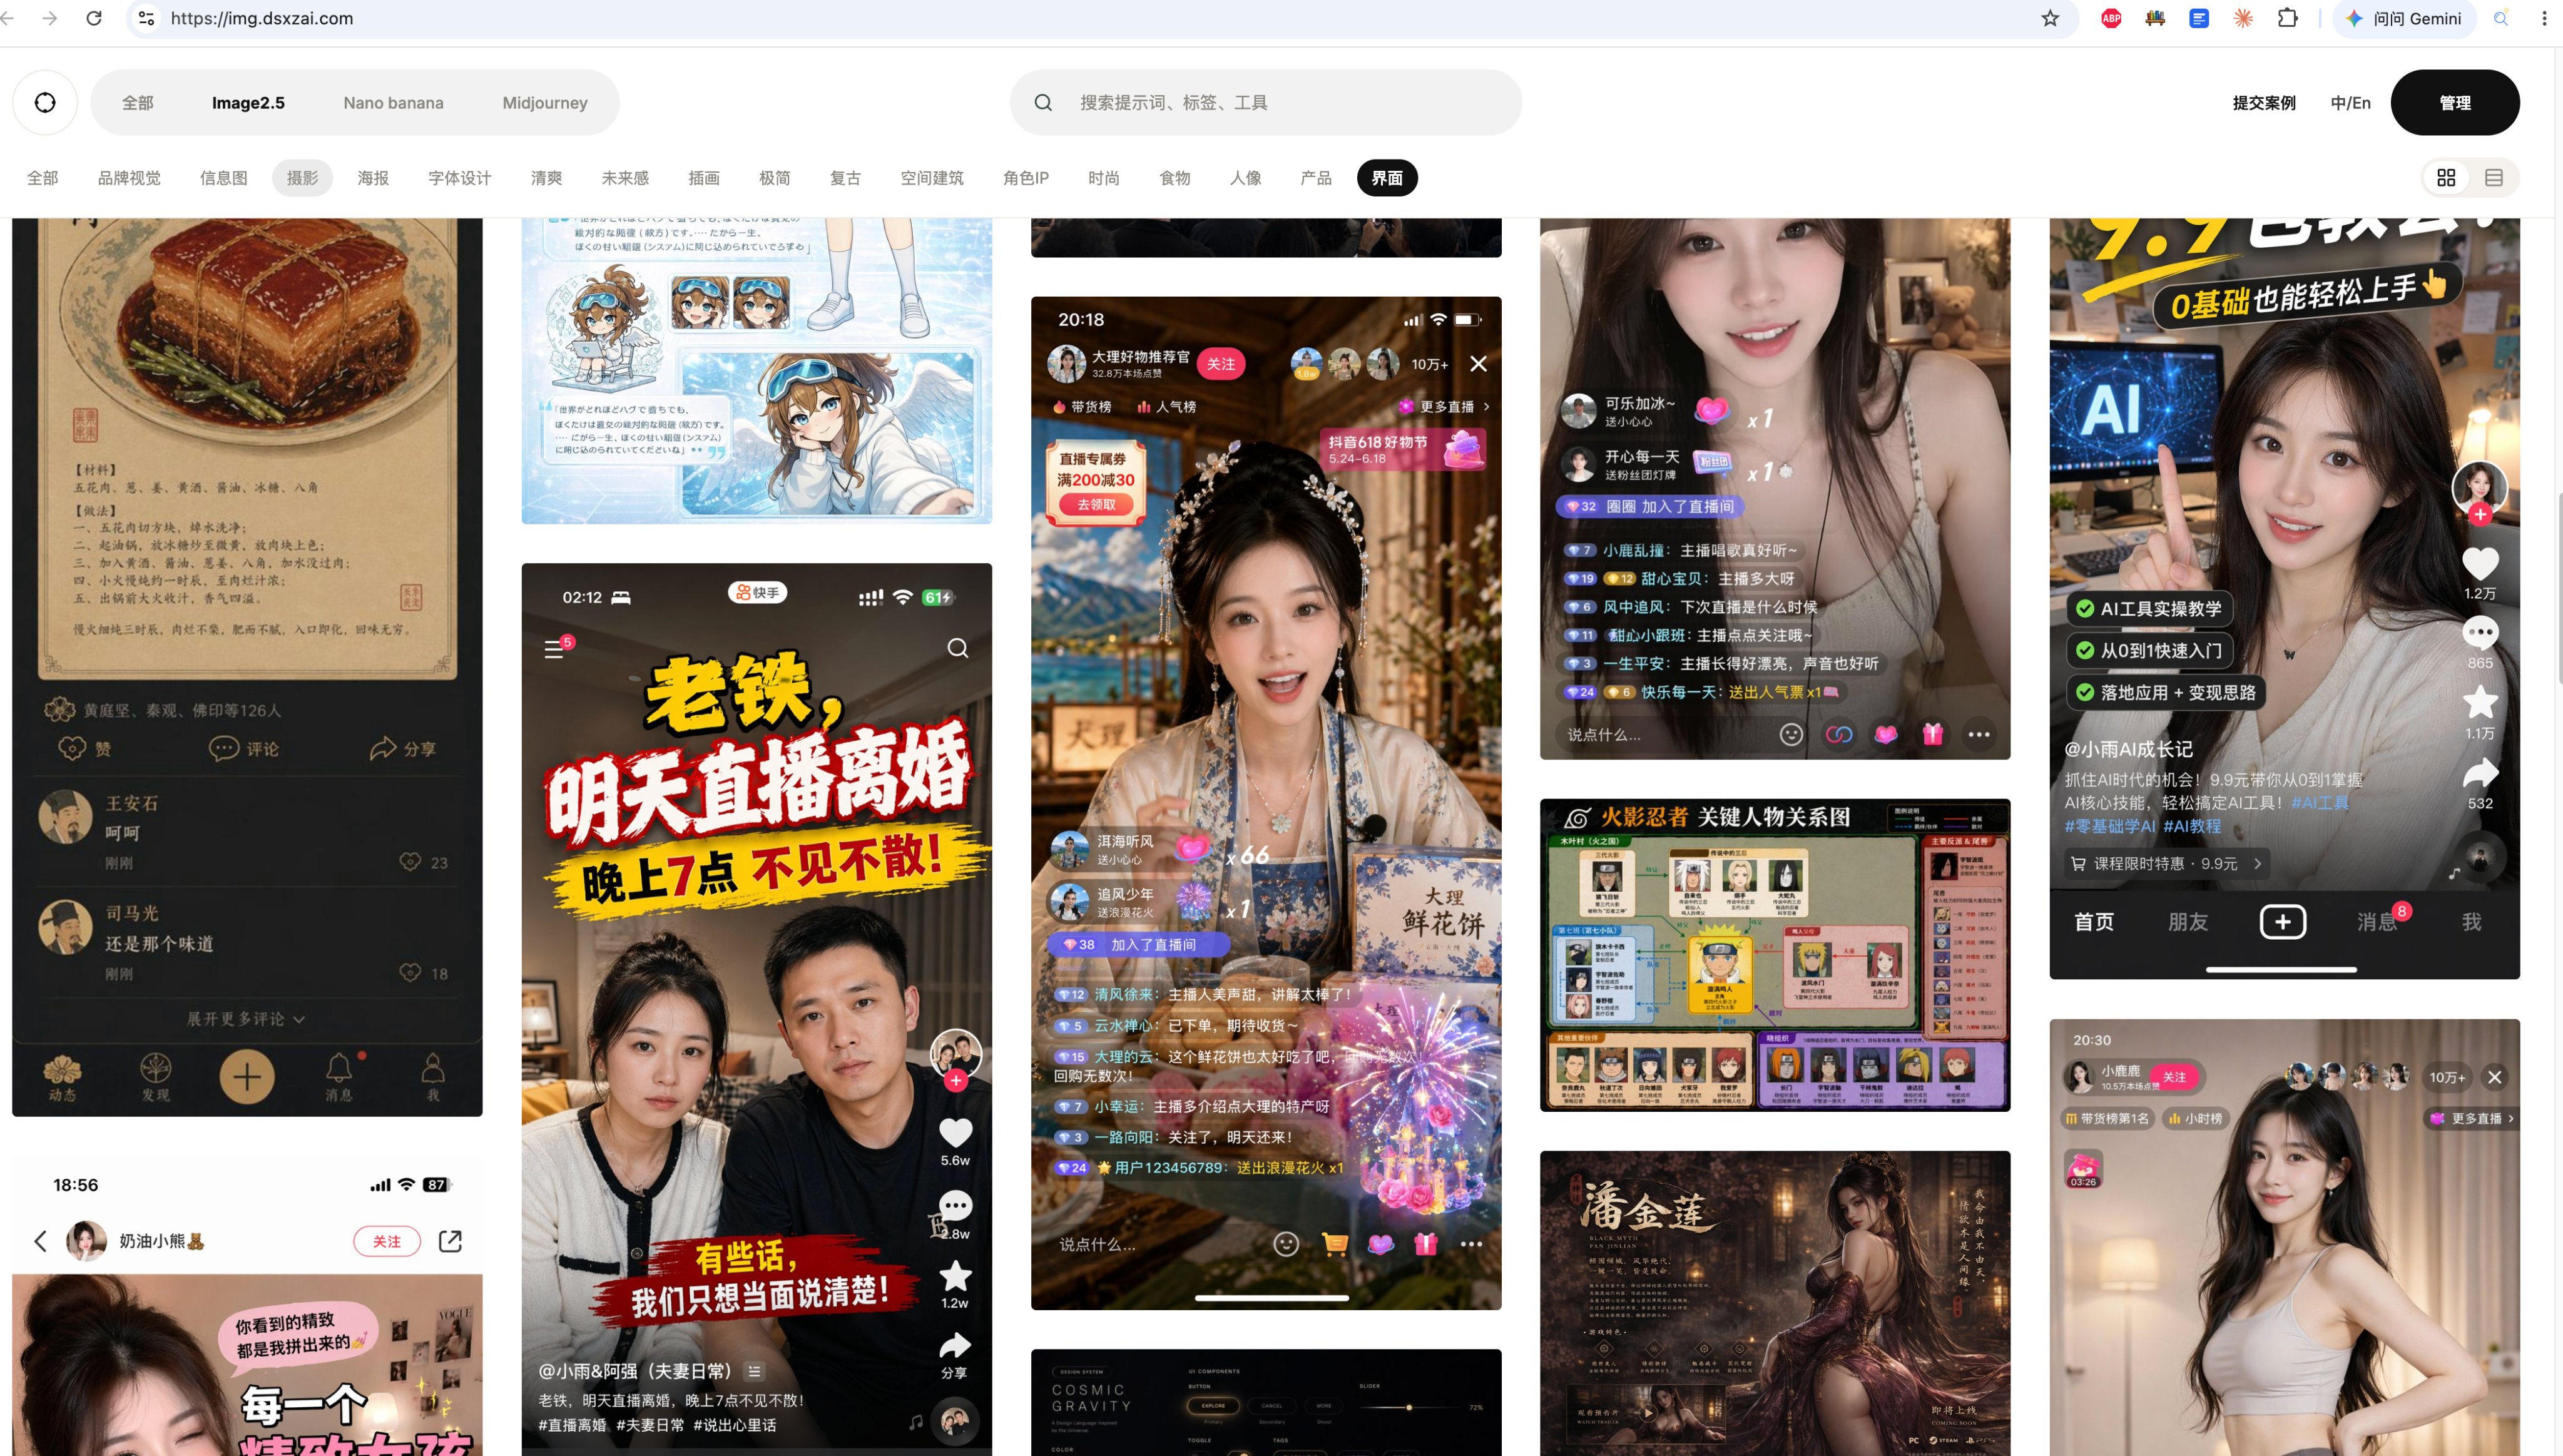The width and height of the screenshot is (2563, 1456).
Task: Click the 提交案例 link
Action: coord(2264,103)
